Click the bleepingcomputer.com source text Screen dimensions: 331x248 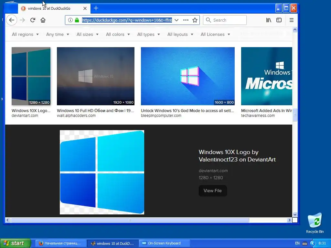(161, 116)
